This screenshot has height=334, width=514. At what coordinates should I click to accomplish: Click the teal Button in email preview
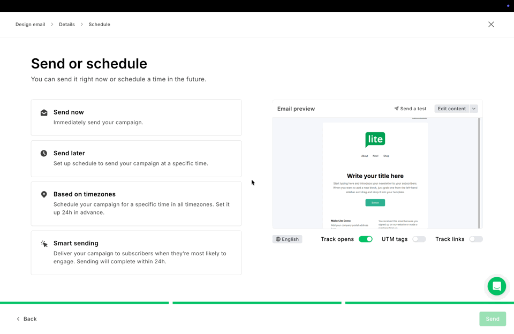(375, 202)
